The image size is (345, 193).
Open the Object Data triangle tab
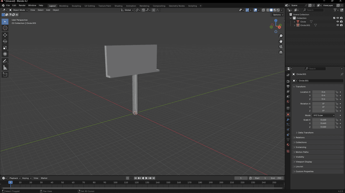(x=288, y=140)
